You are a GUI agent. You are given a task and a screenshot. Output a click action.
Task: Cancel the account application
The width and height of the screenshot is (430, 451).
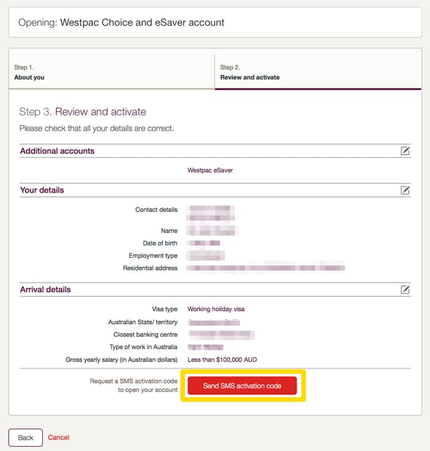(x=58, y=437)
